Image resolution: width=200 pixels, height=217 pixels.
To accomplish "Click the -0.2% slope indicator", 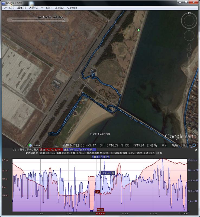I will point(100,210).
